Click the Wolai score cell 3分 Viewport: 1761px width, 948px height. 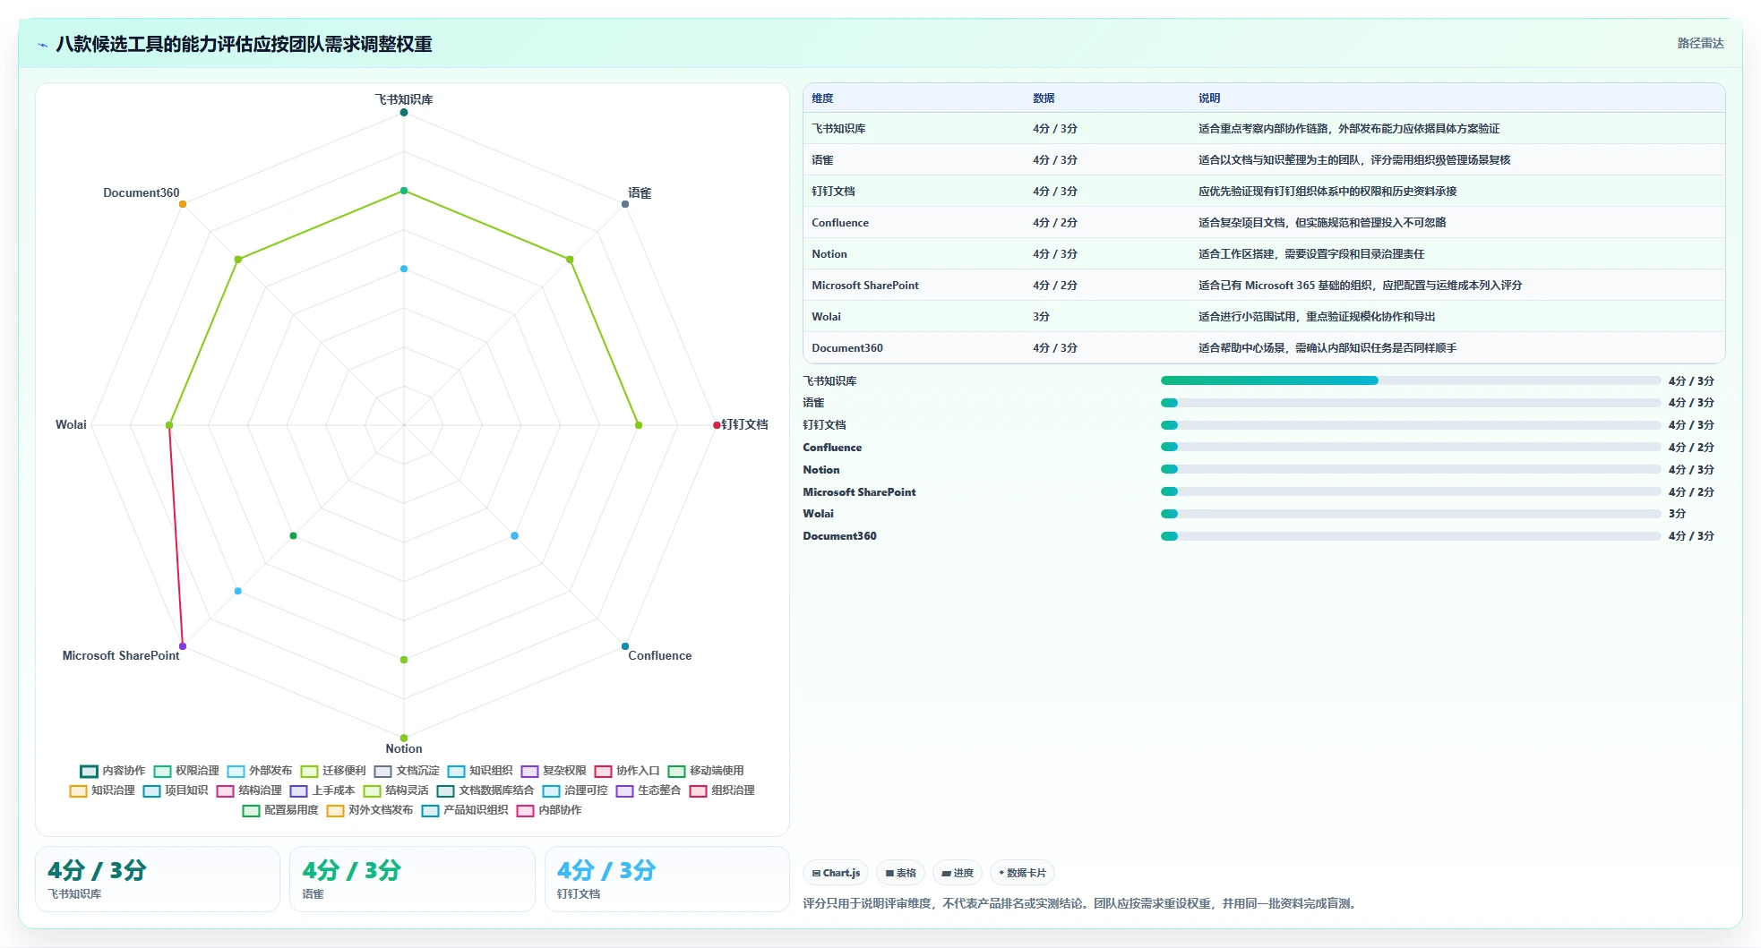click(x=1041, y=317)
